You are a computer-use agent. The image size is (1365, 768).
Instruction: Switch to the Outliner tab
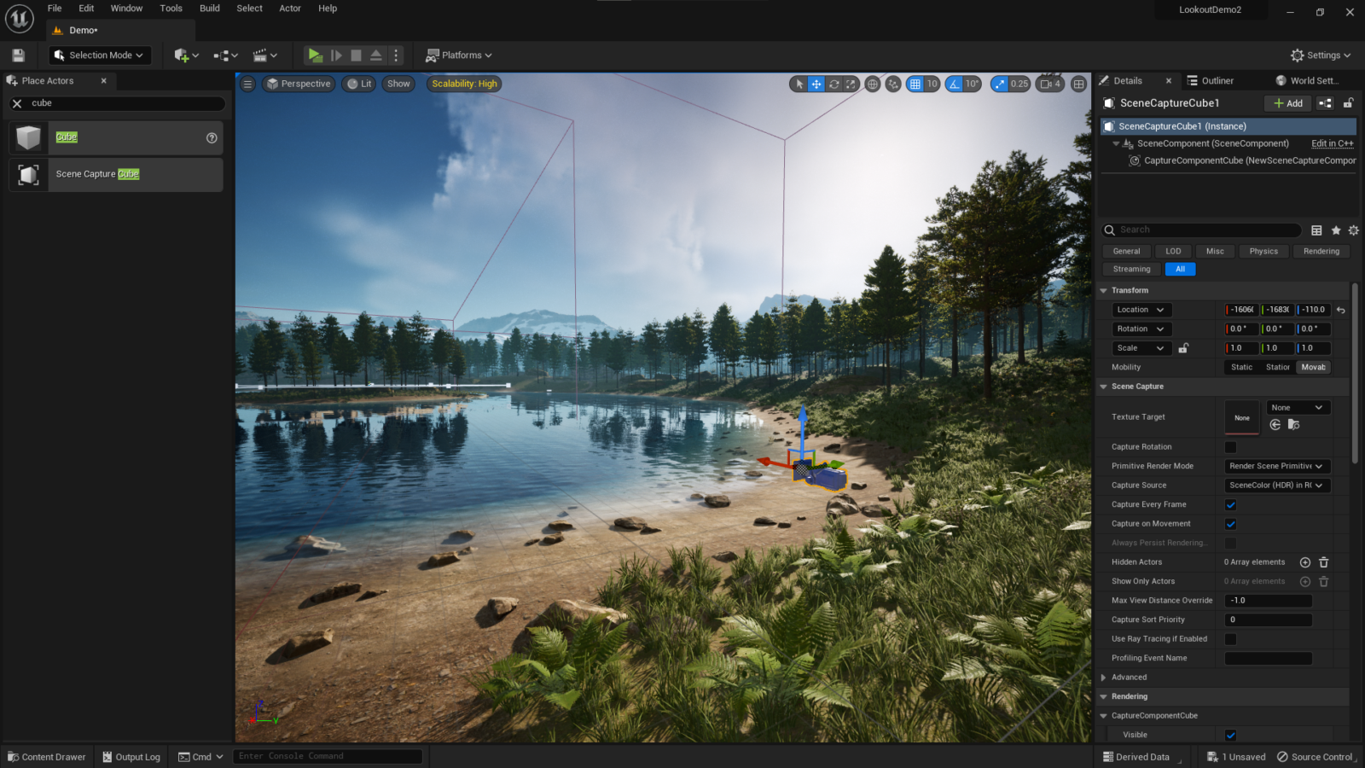tap(1218, 80)
